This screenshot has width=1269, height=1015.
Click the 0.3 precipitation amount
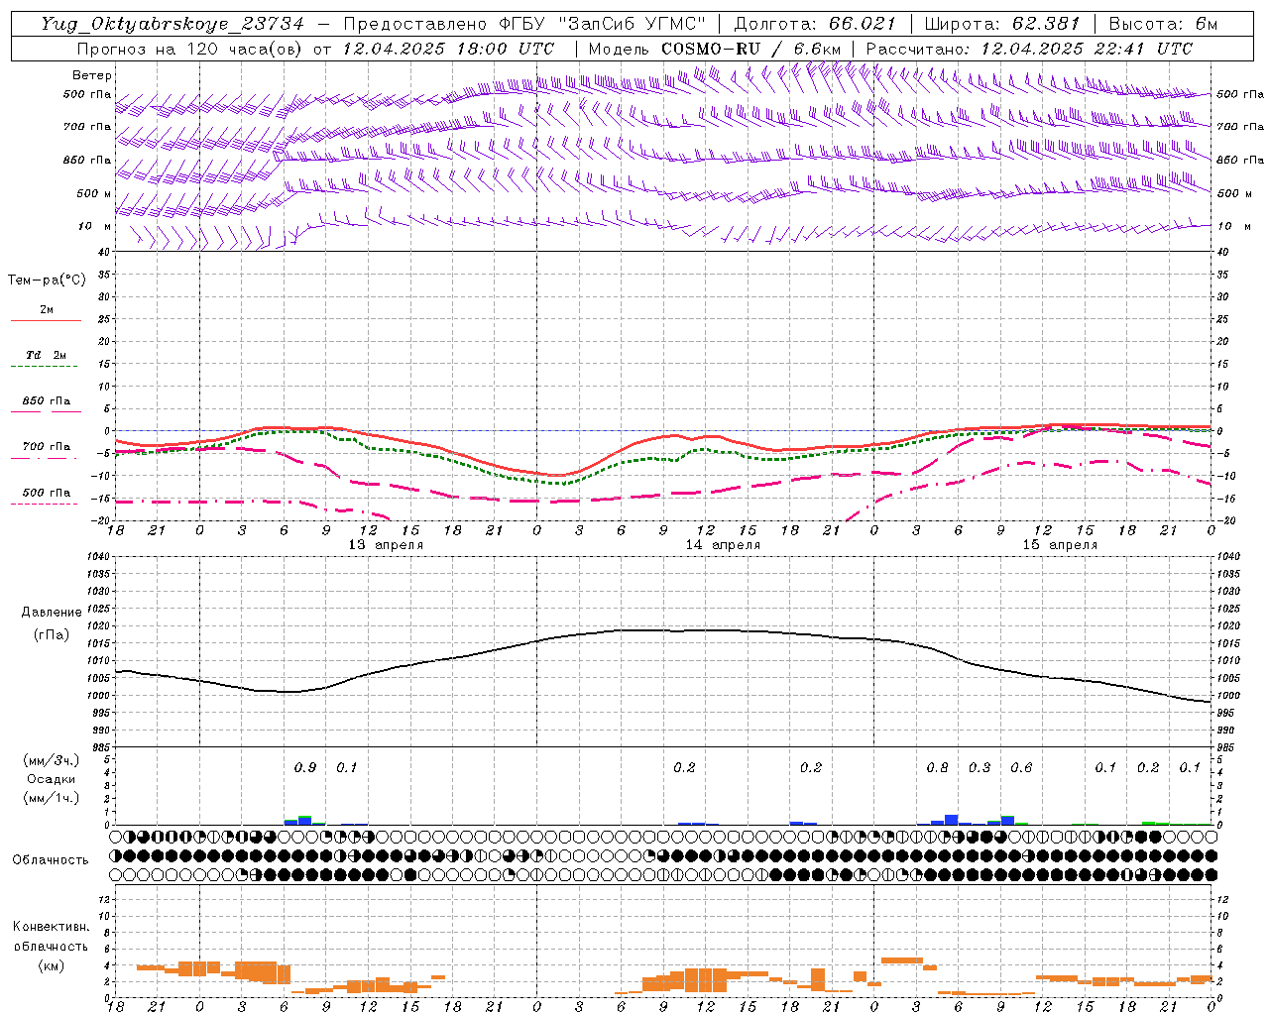coord(980,767)
